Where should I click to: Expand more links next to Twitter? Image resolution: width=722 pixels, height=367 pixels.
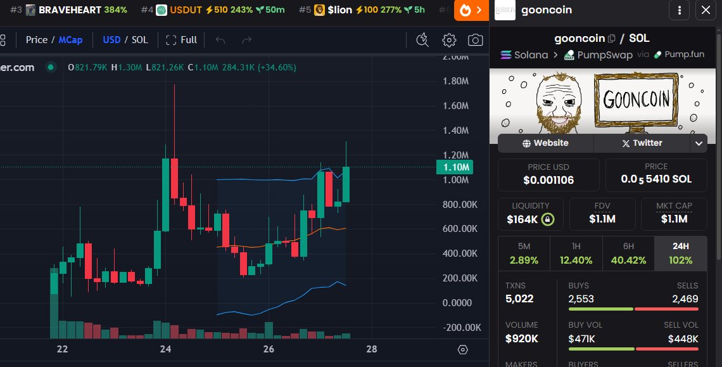click(x=699, y=143)
